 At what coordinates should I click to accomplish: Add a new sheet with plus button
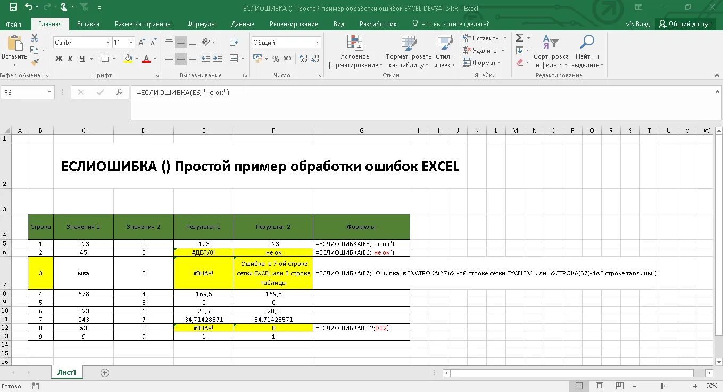pyautogui.click(x=105, y=373)
